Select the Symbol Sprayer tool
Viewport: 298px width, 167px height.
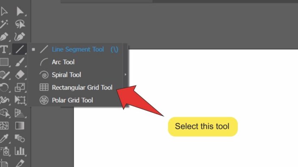5,151
